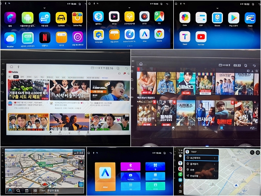Open the Color app icon
The height and width of the screenshot is (196, 261).
185,18
